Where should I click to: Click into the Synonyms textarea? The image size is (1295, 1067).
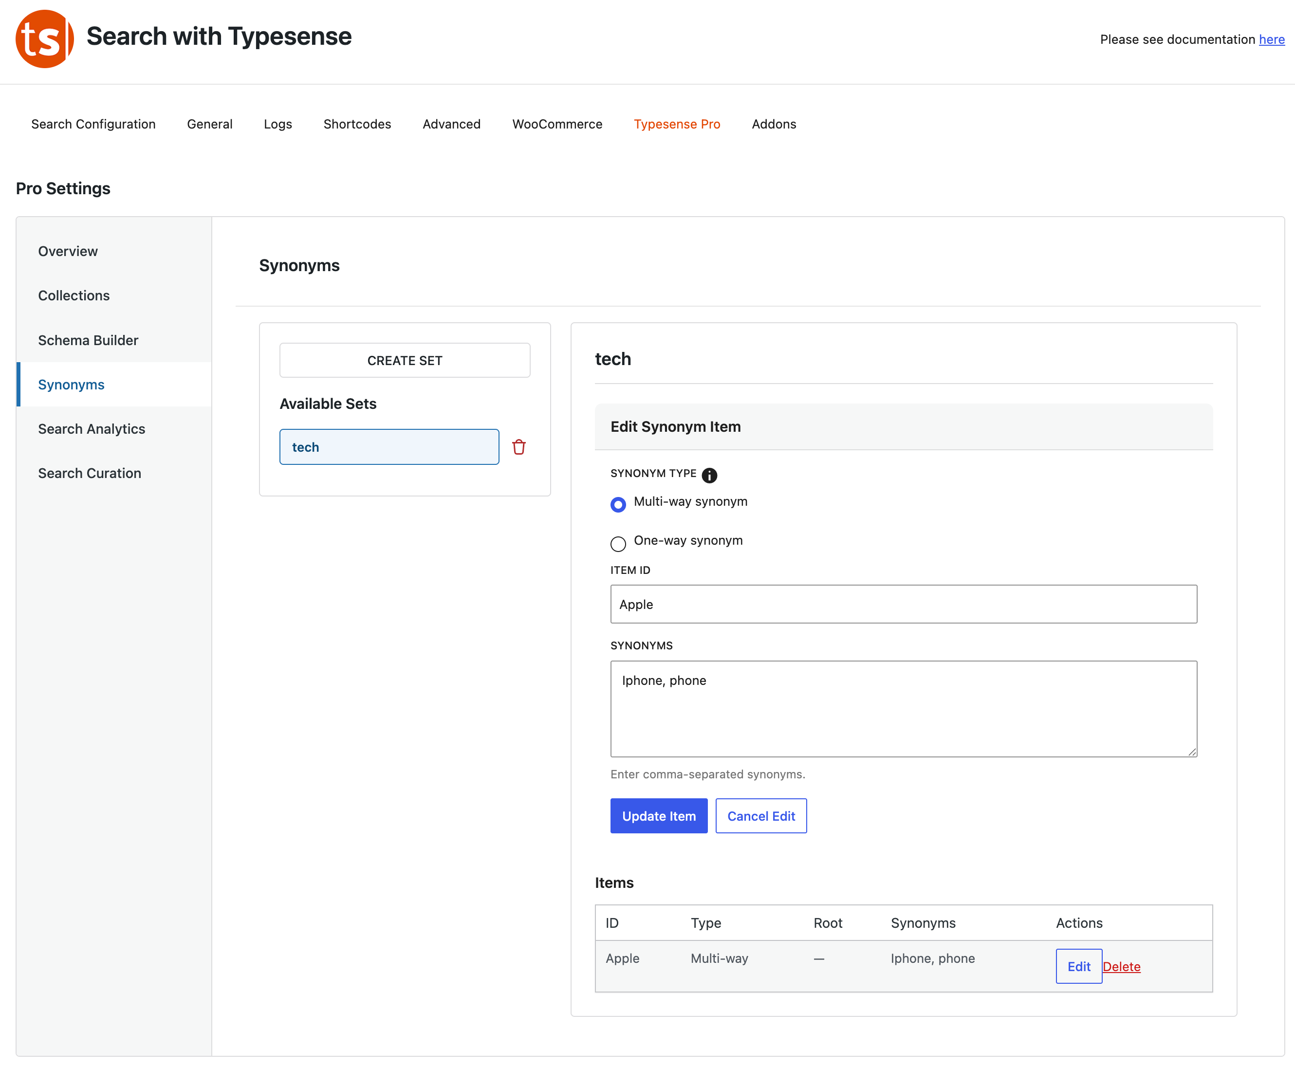tap(904, 709)
